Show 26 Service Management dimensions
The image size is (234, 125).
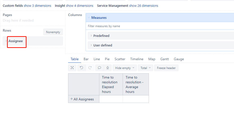click(x=144, y=6)
